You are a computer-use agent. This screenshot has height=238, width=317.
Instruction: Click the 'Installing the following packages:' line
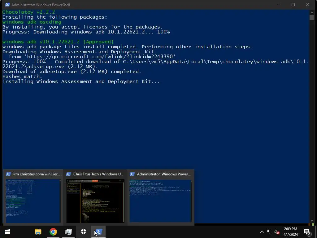(55, 17)
